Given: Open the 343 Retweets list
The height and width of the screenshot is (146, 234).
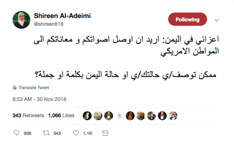Looking at the screenshot, I should [x=28, y=115].
